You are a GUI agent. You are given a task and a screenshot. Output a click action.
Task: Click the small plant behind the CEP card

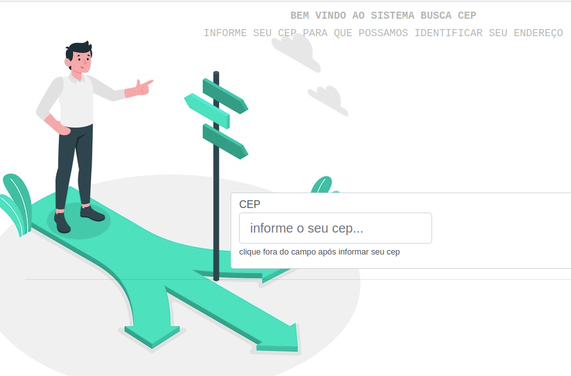tap(324, 185)
